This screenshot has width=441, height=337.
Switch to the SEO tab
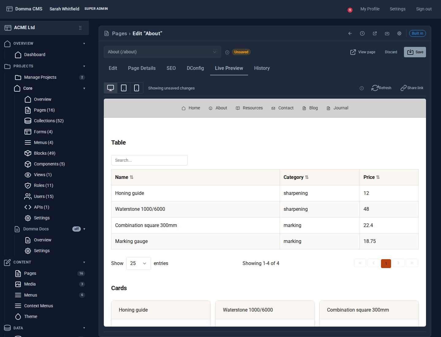(171, 68)
